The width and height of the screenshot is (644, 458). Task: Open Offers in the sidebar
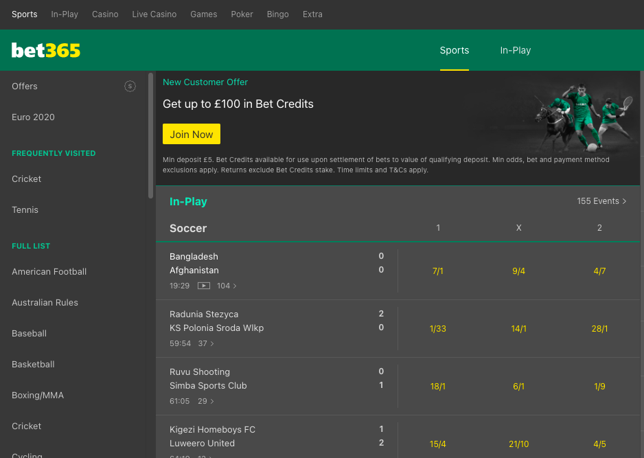click(x=25, y=87)
